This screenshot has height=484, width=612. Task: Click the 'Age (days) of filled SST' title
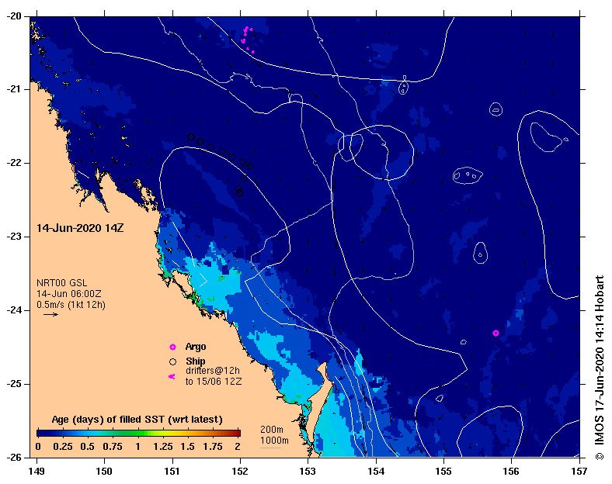tap(137, 420)
